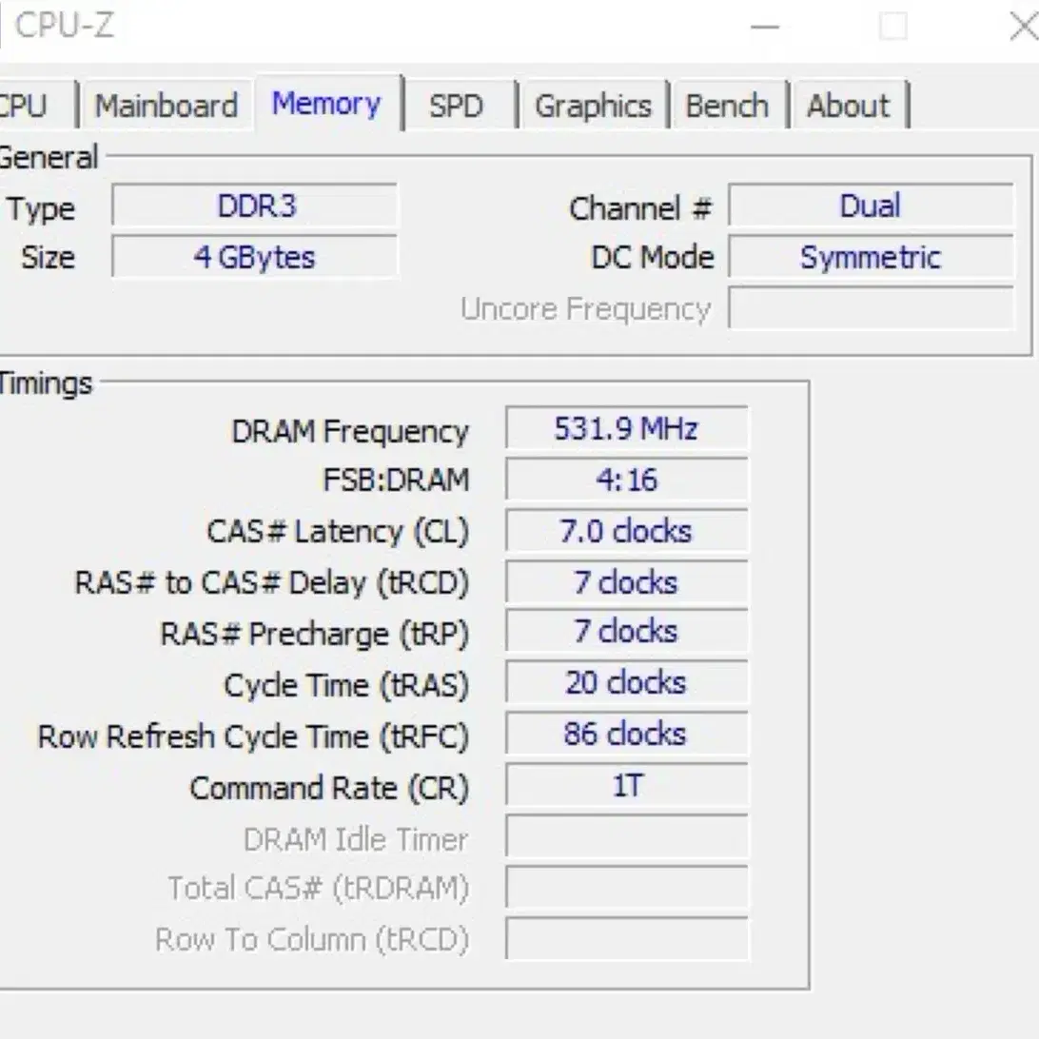The width and height of the screenshot is (1039, 1039).
Task: Click the 531.9 MHz DRAM Frequency value
Action: pos(627,429)
